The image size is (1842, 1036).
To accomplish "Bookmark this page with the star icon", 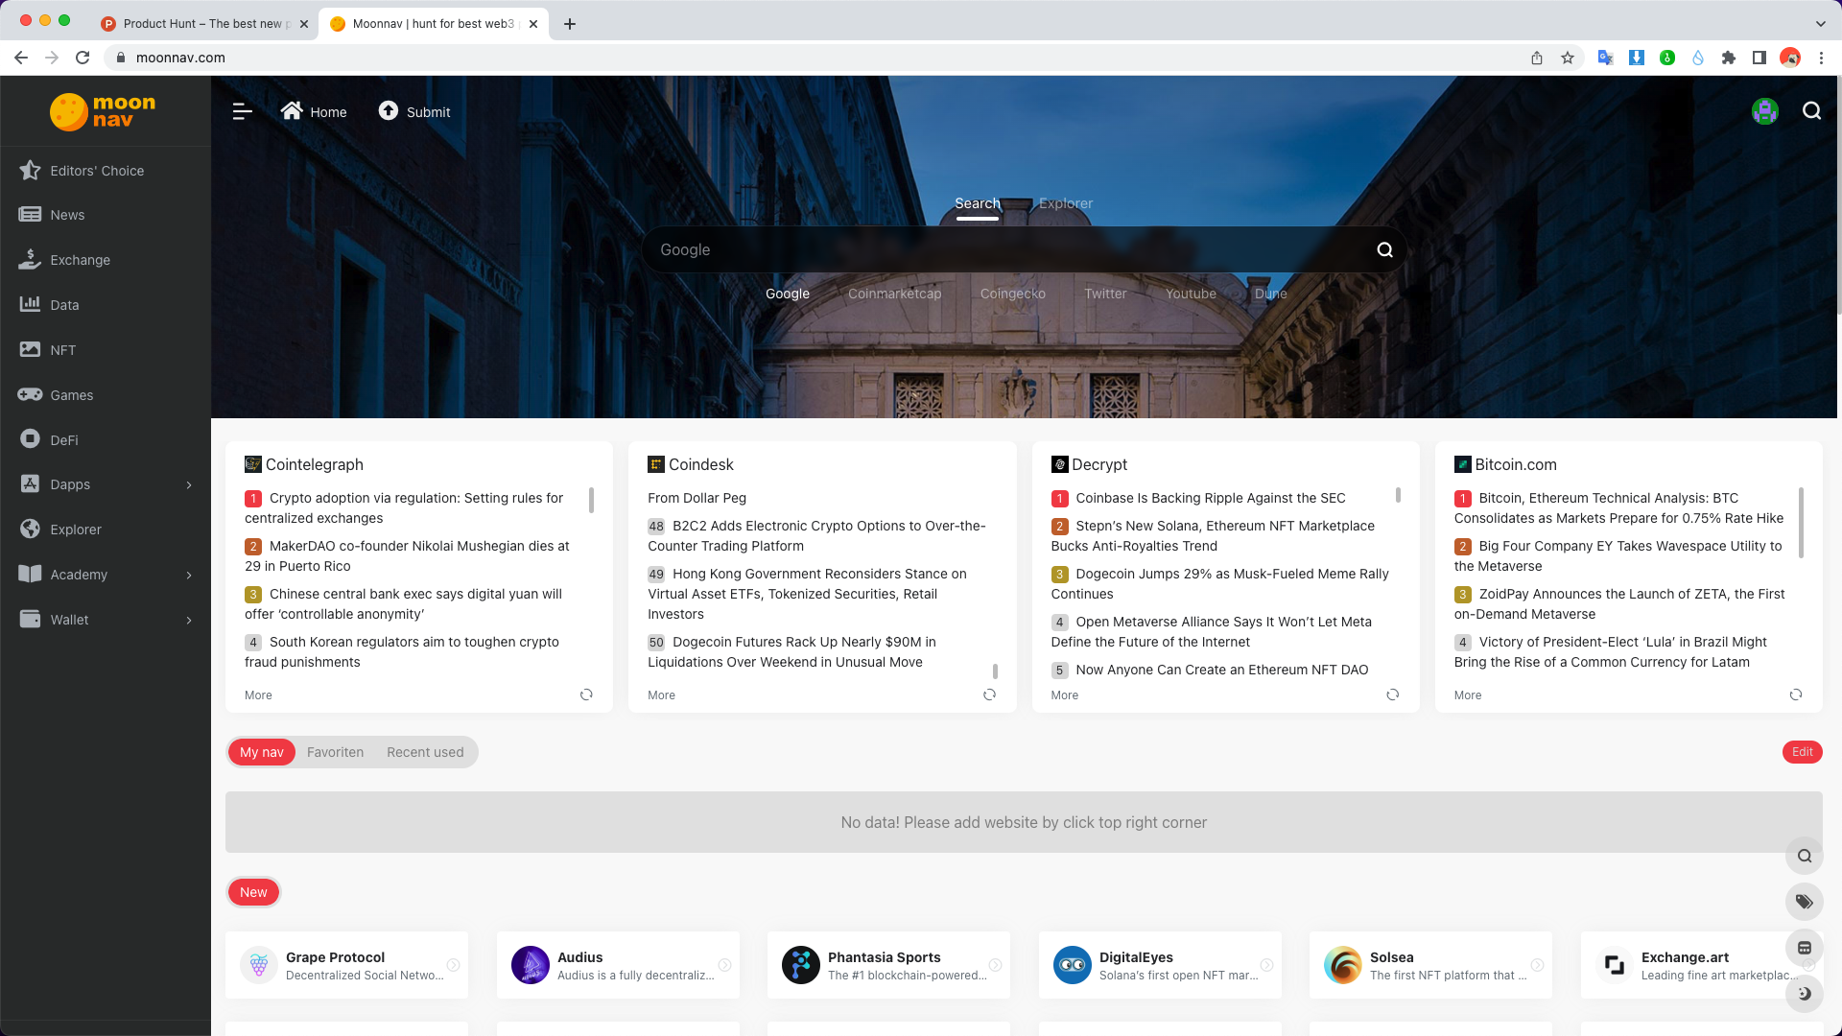I will (1568, 58).
